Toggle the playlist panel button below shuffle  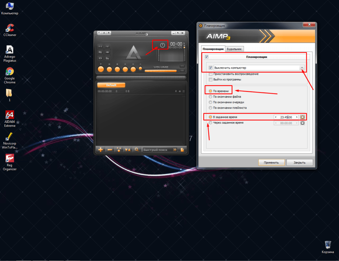coord(182,70)
